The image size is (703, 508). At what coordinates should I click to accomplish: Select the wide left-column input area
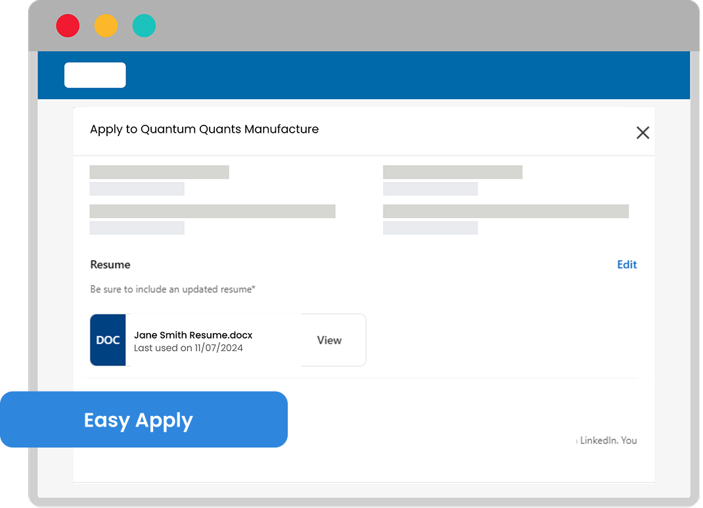point(212,211)
